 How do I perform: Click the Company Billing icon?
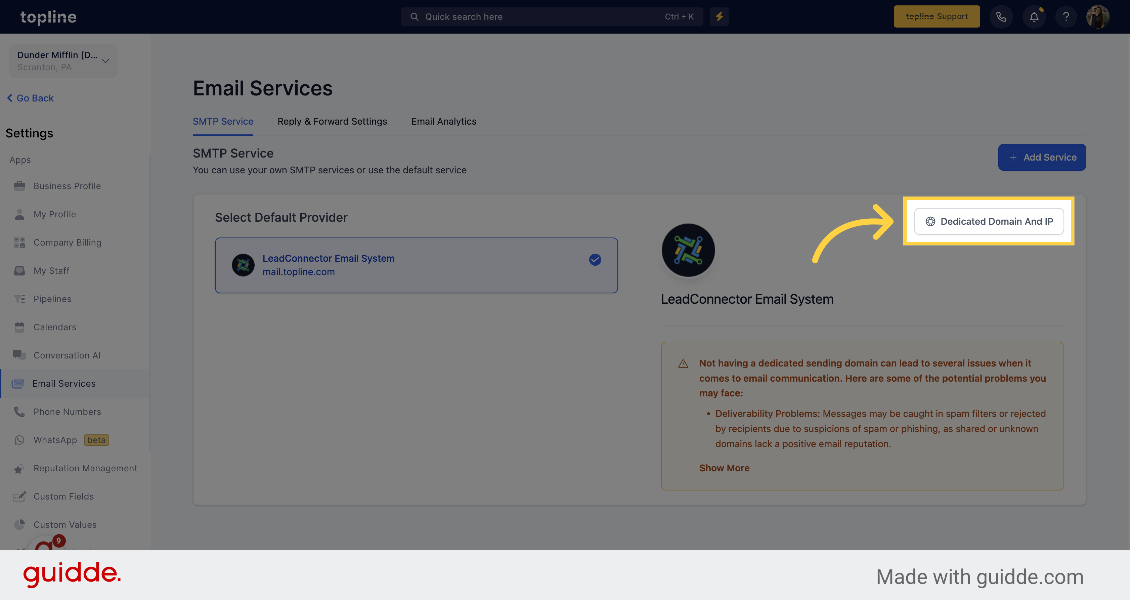pyautogui.click(x=19, y=243)
